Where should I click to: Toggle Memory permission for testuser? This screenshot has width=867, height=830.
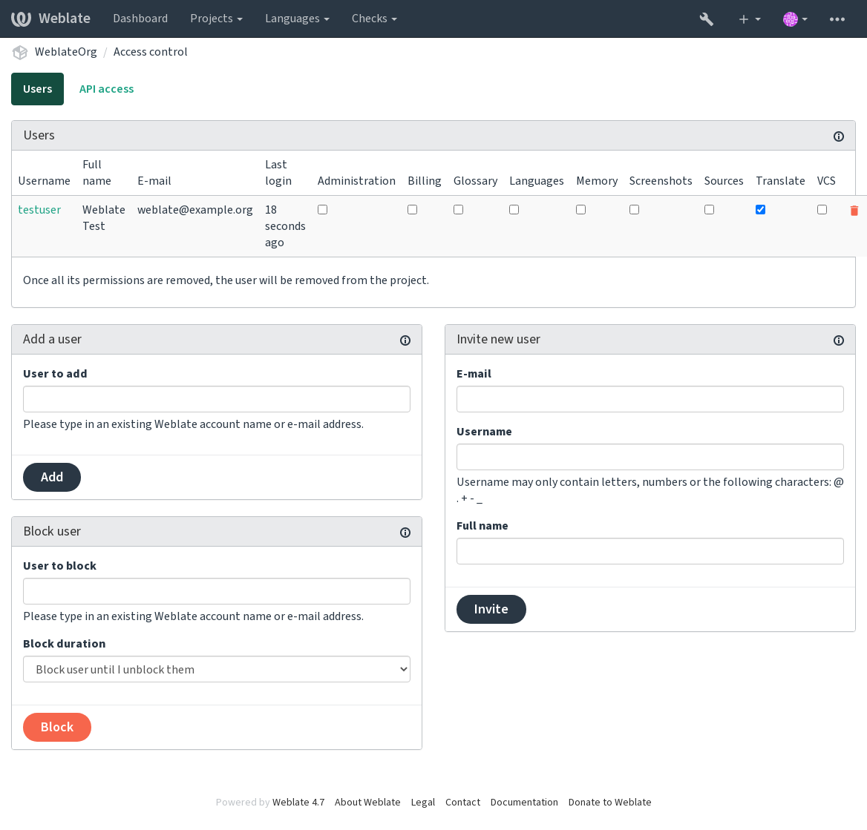click(580, 209)
